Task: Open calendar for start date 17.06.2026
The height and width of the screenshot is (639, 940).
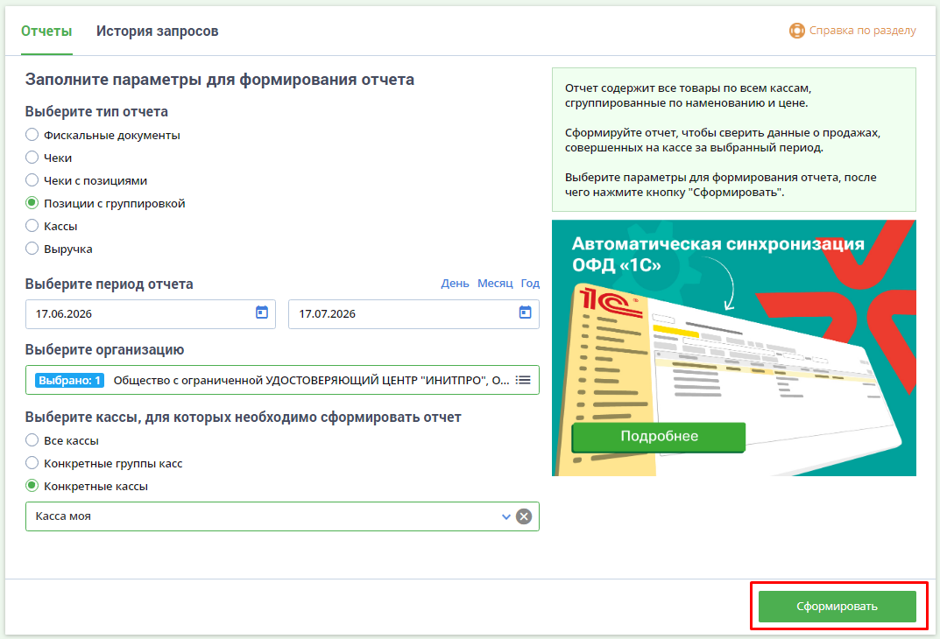Action: click(262, 312)
